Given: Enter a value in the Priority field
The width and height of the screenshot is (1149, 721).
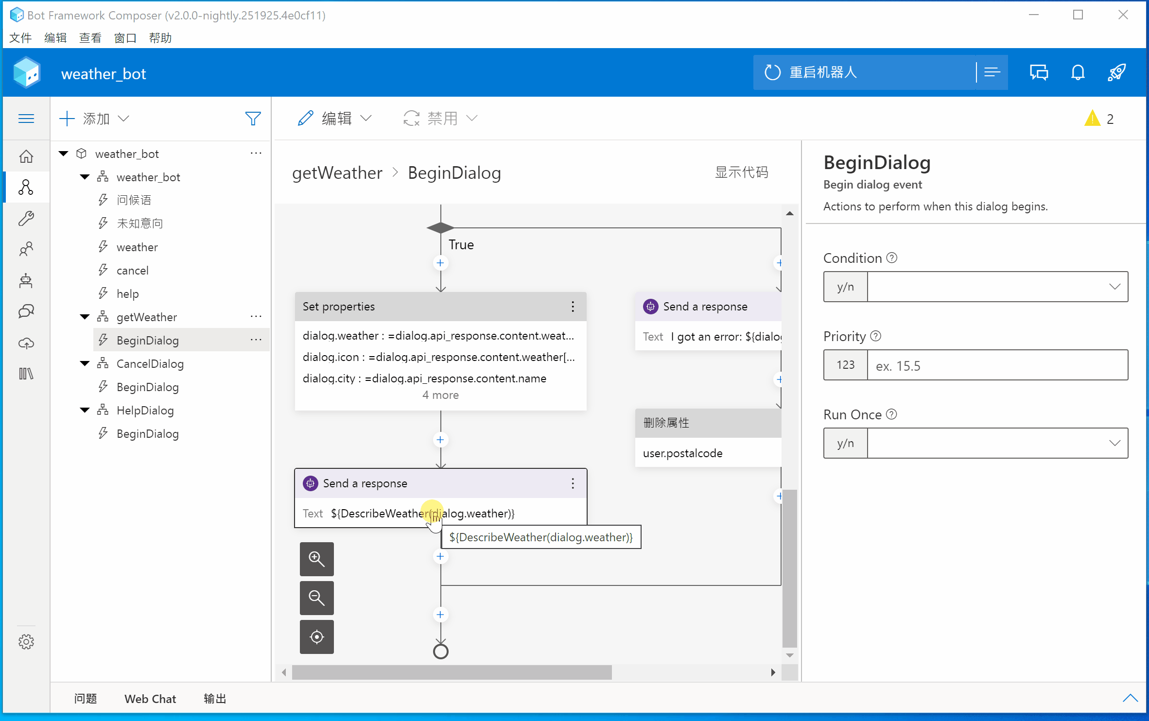Looking at the screenshot, I should [997, 365].
